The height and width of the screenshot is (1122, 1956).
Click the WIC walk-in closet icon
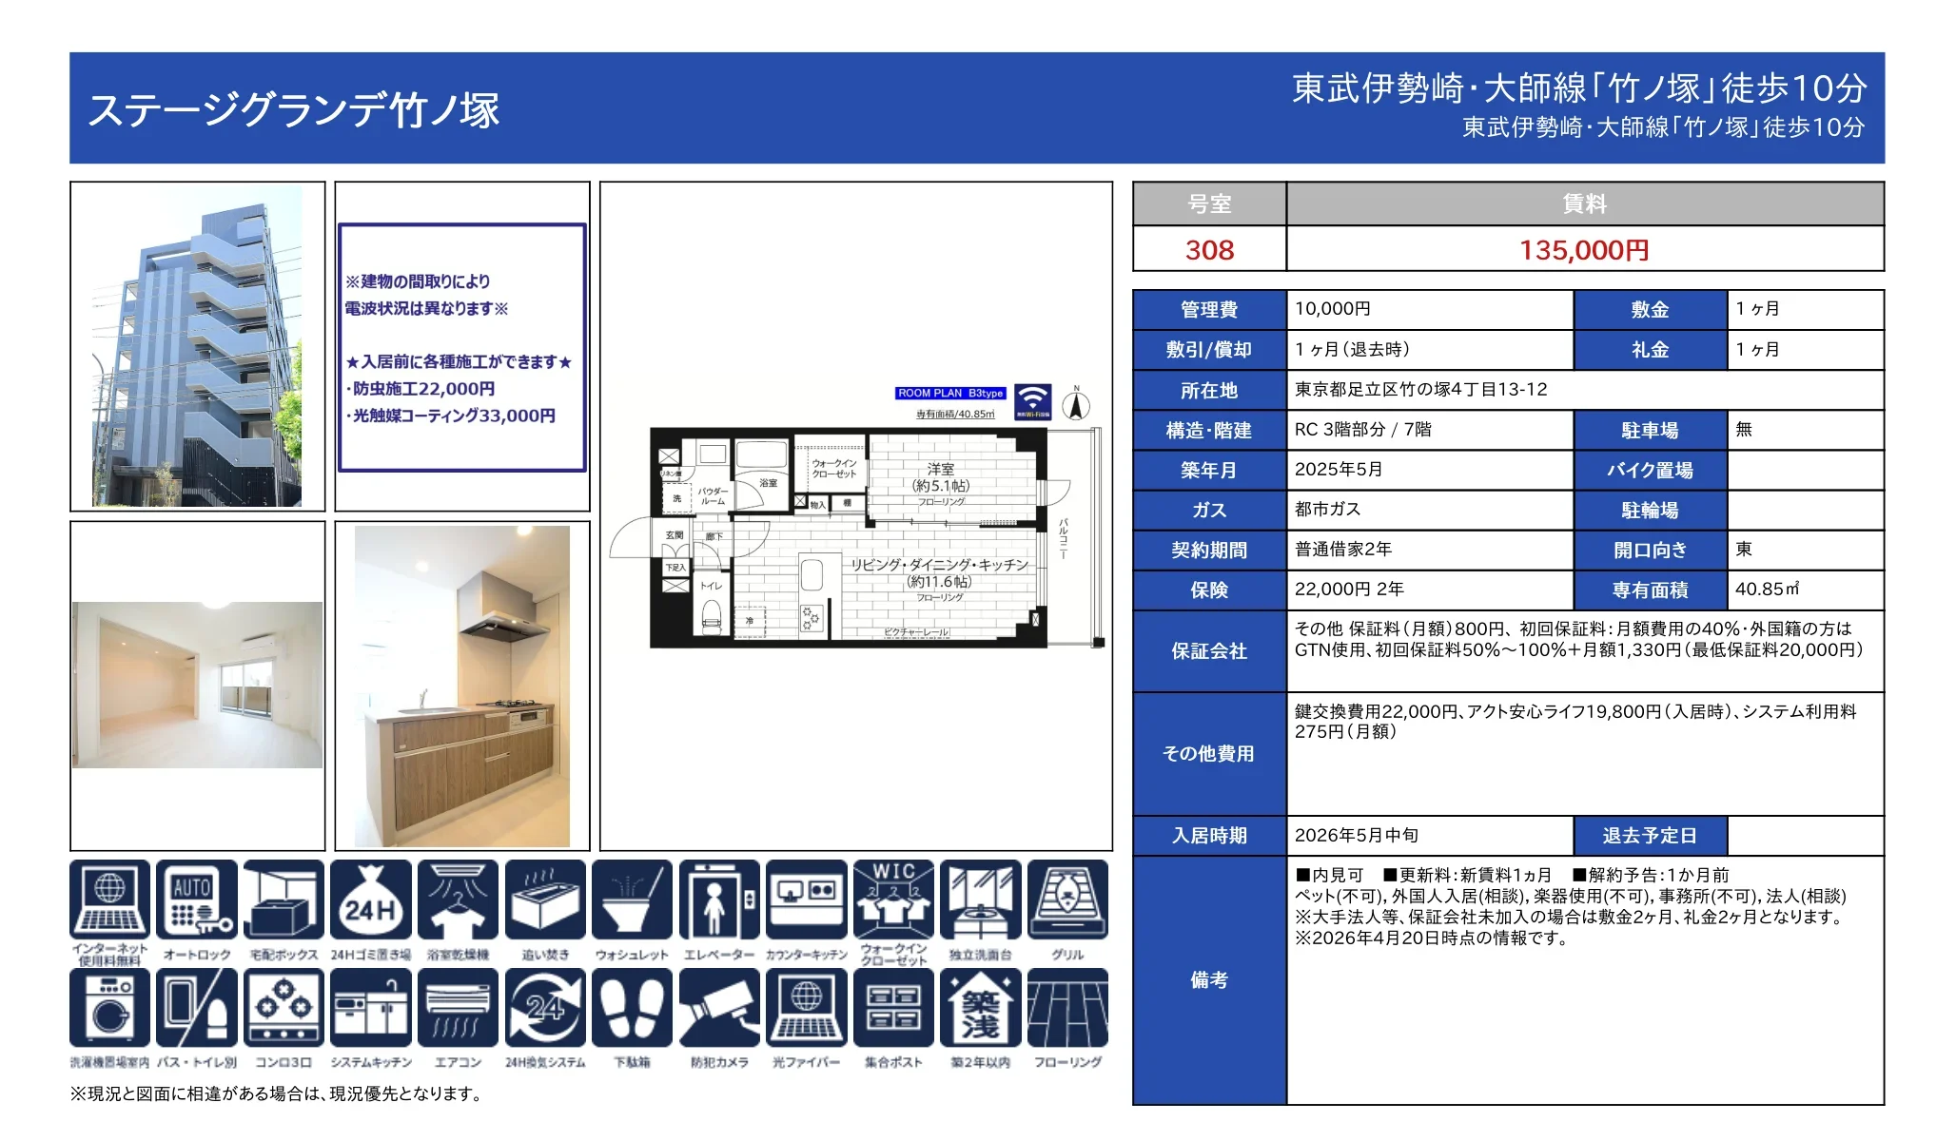[x=893, y=900]
